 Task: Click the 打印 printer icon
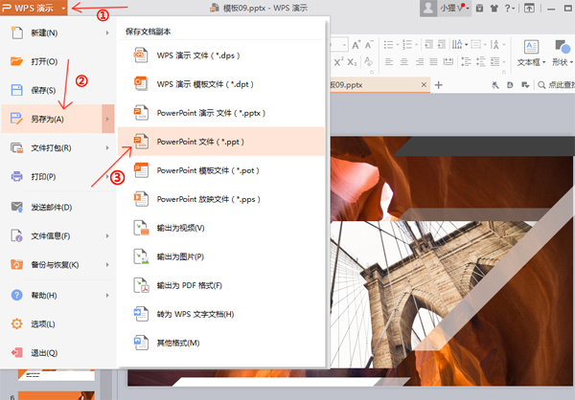[x=16, y=177]
